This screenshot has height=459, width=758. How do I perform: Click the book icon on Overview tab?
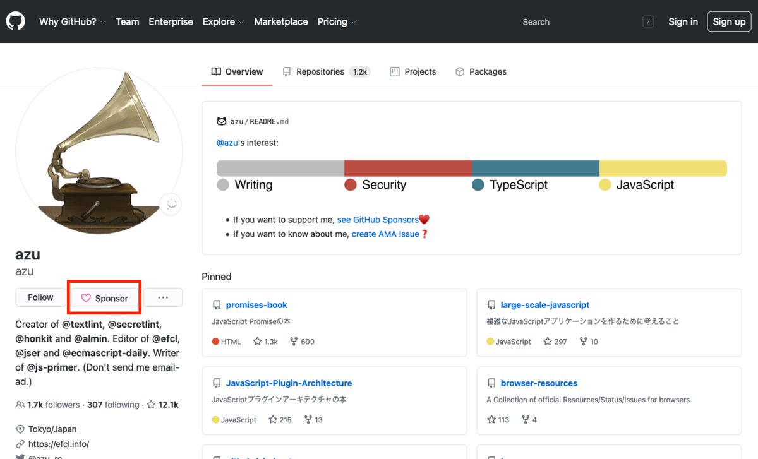(x=215, y=71)
